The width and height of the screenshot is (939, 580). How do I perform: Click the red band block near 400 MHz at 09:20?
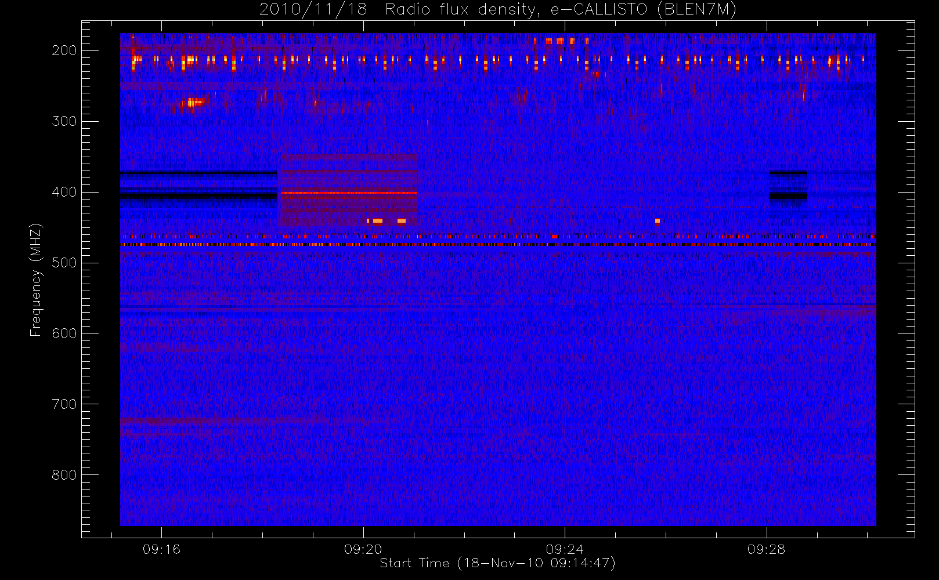pyautogui.click(x=348, y=190)
